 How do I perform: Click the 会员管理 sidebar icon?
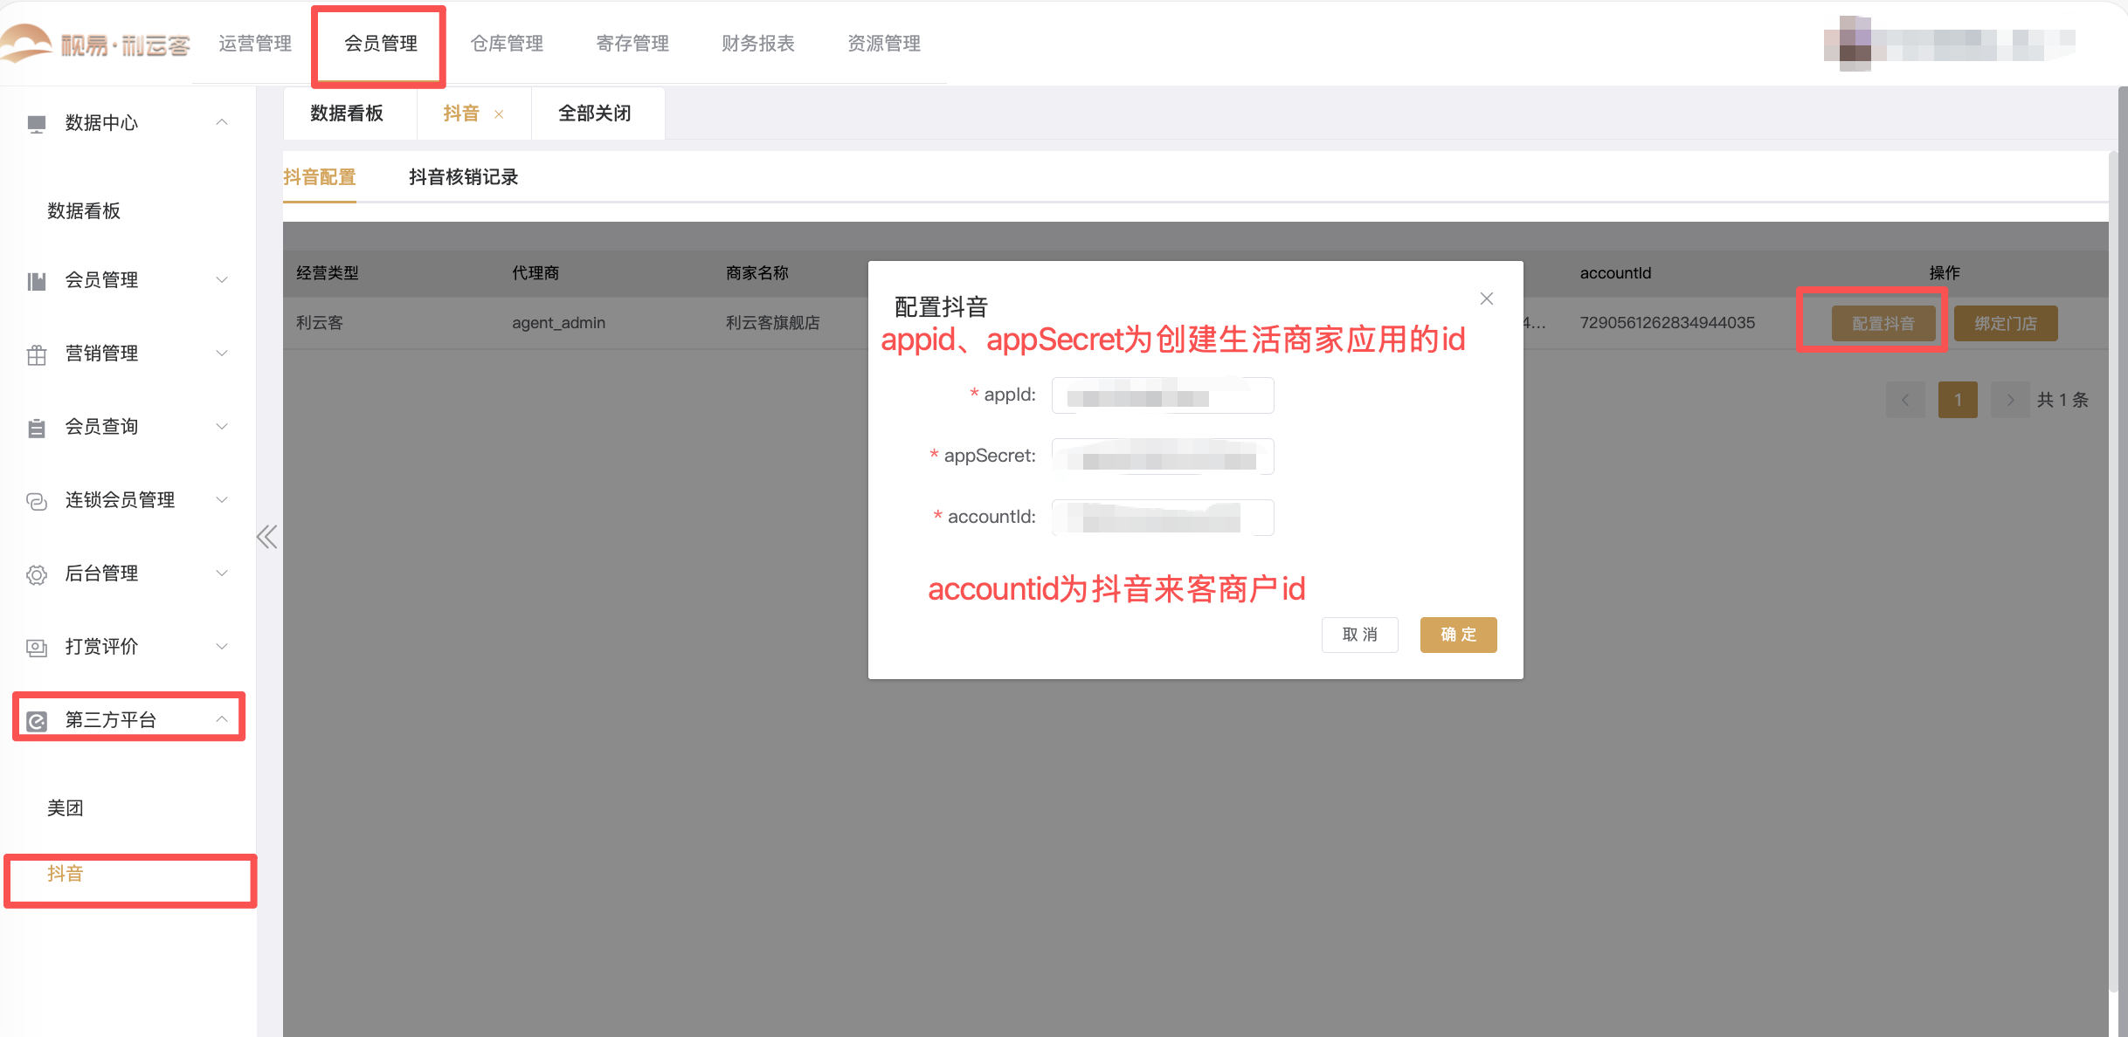36,280
